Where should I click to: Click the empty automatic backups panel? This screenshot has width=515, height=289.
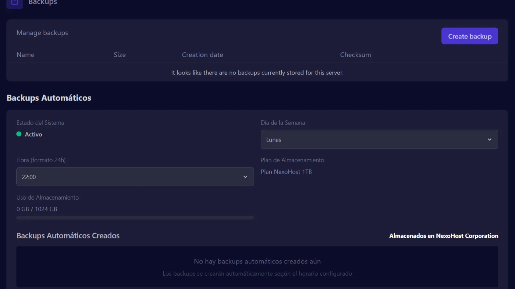257,267
